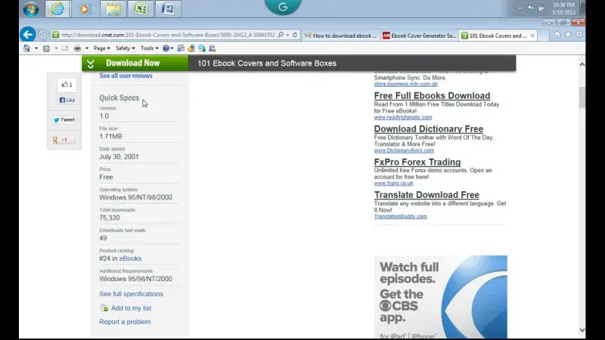Switch to Ebook Cover Generator tab

point(420,36)
